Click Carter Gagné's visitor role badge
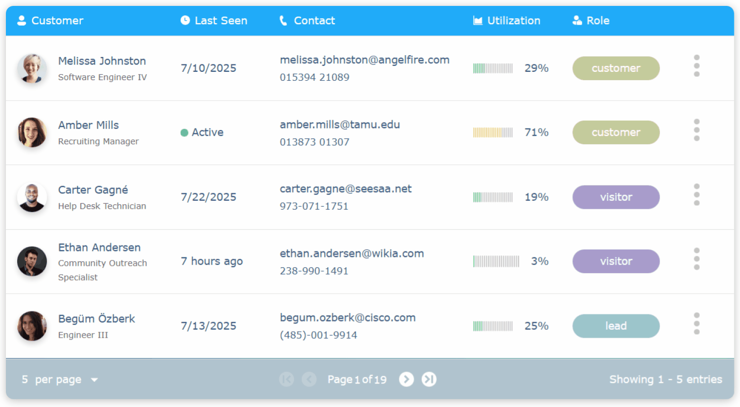 click(x=616, y=197)
